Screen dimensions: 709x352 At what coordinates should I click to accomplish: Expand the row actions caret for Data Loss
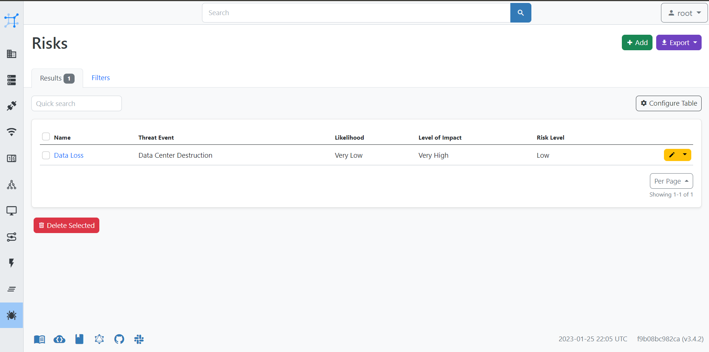point(685,155)
